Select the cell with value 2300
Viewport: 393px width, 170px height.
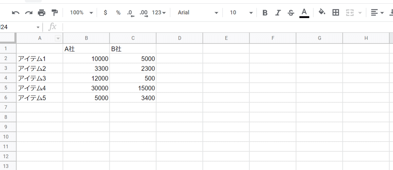(x=133, y=68)
